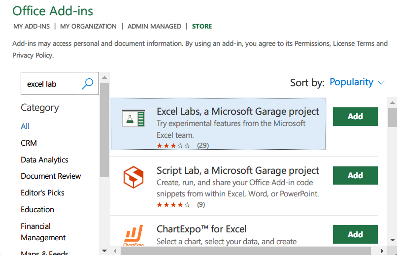This screenshot has height=255, width=397.
Task: Click the 'Sort by:' label
Action: pyautogui.click(x=307, y=83)
